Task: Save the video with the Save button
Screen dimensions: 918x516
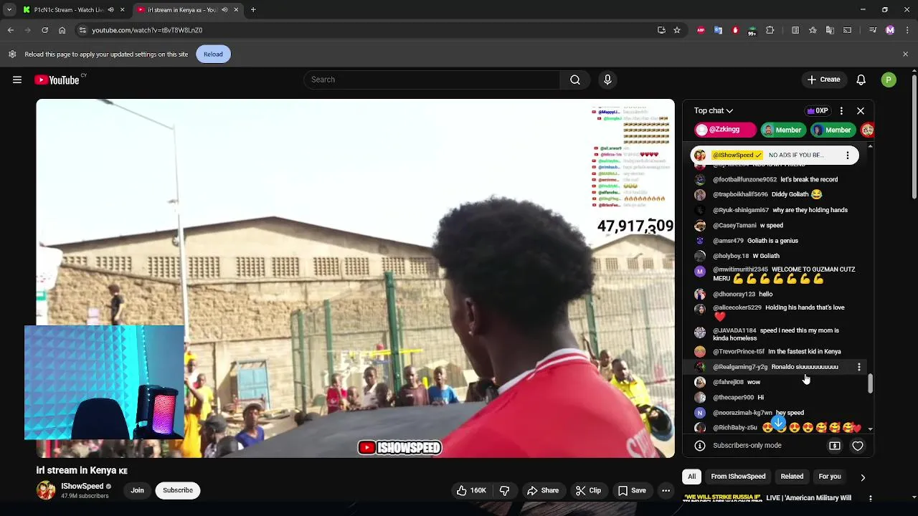Action: point(632,490)
